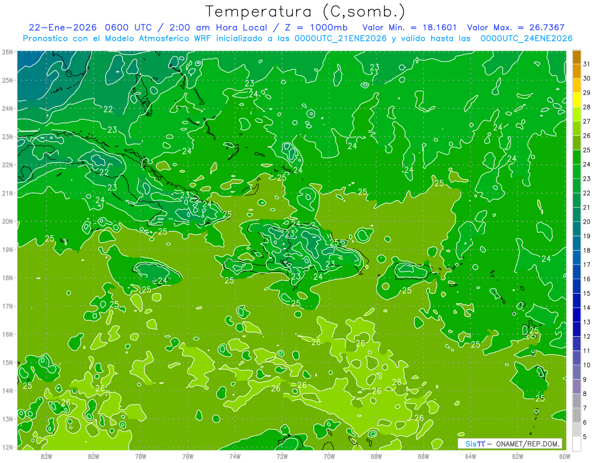Click the legend value 31

pyautogui.click(x=586, y=64)
